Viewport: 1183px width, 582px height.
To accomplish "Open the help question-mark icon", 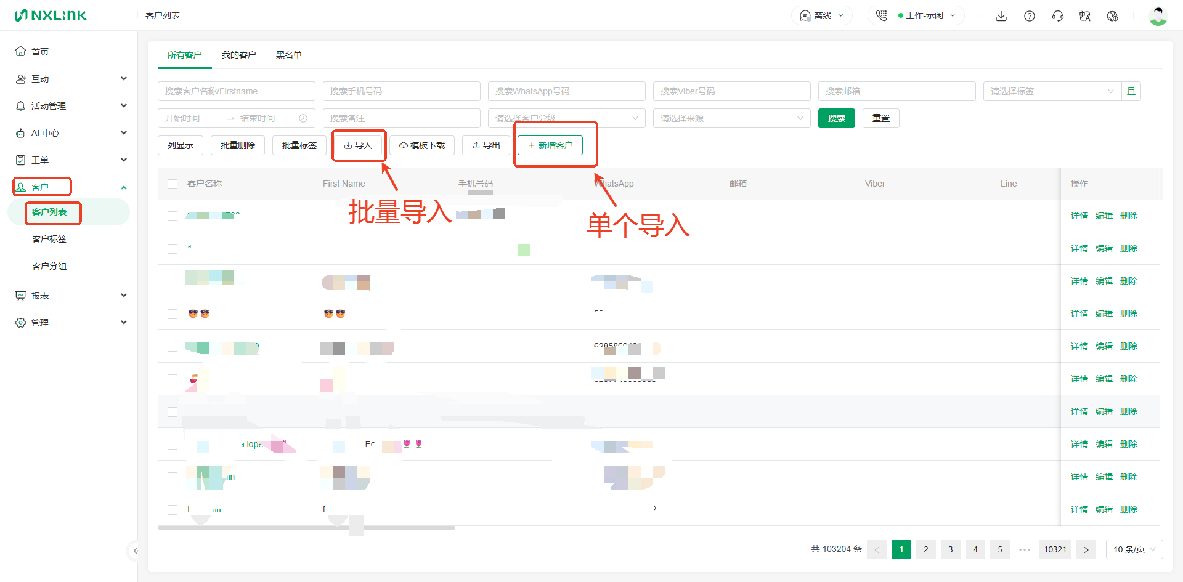I will pos(1029,15).
